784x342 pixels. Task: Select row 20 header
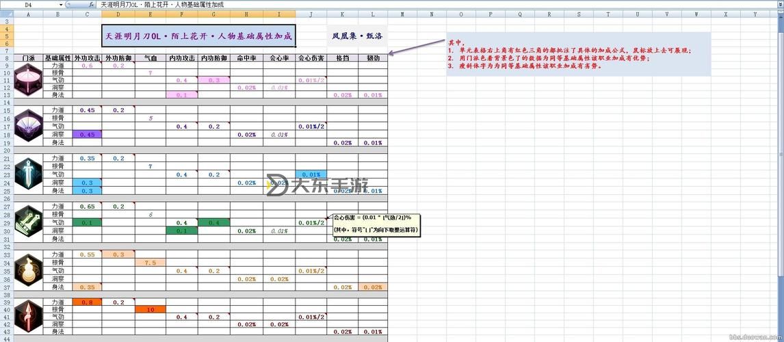click(x=6, y=150)
